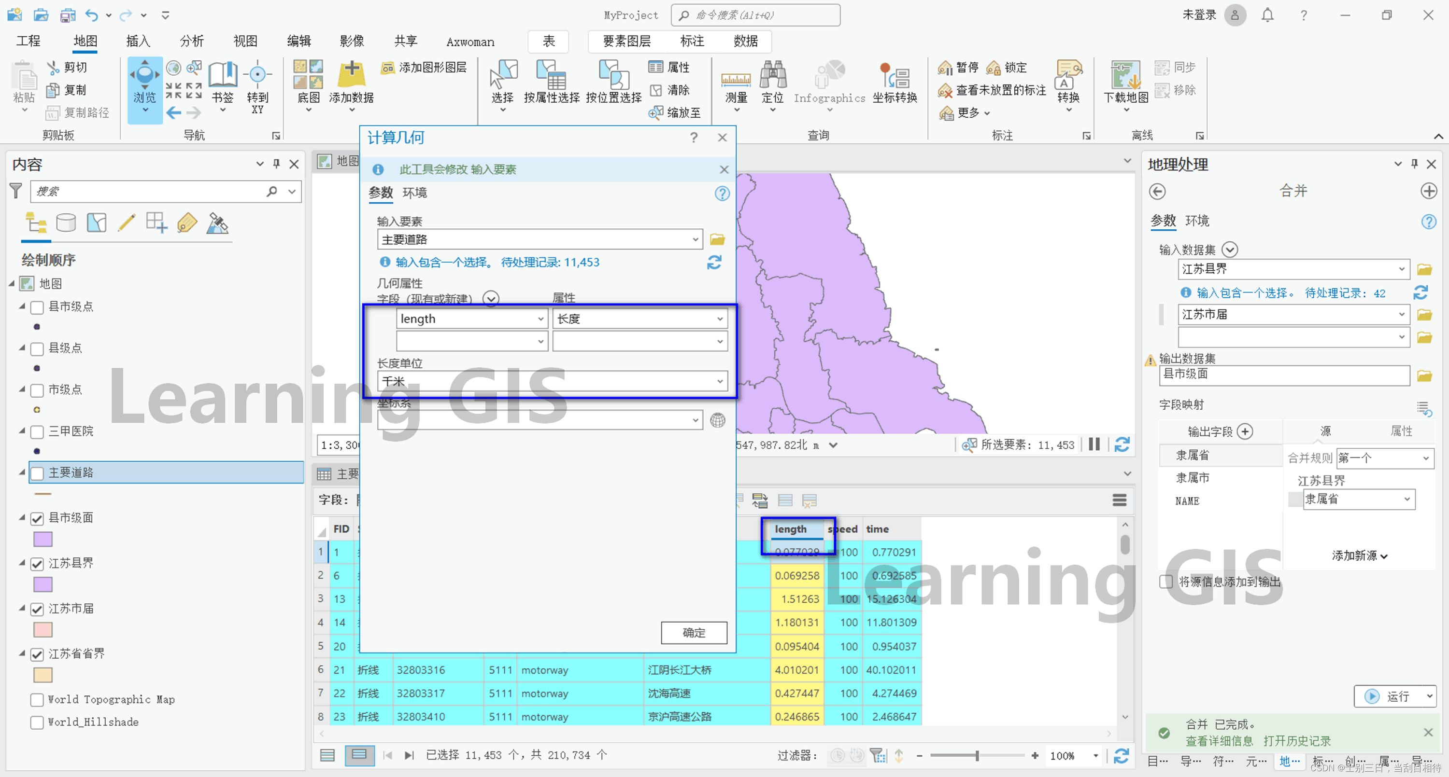The width and height of the screenshot is (1449, 777).
Task: Uncheck the 江苏县界 layer visibility
Action: click(37, 564)
